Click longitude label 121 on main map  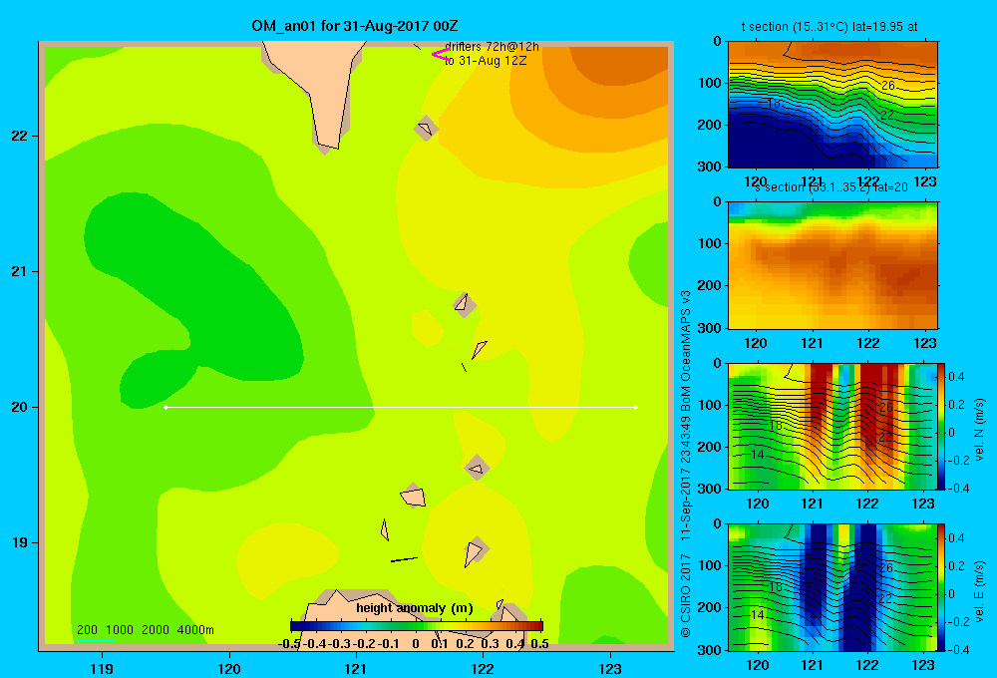coord(356,668)
